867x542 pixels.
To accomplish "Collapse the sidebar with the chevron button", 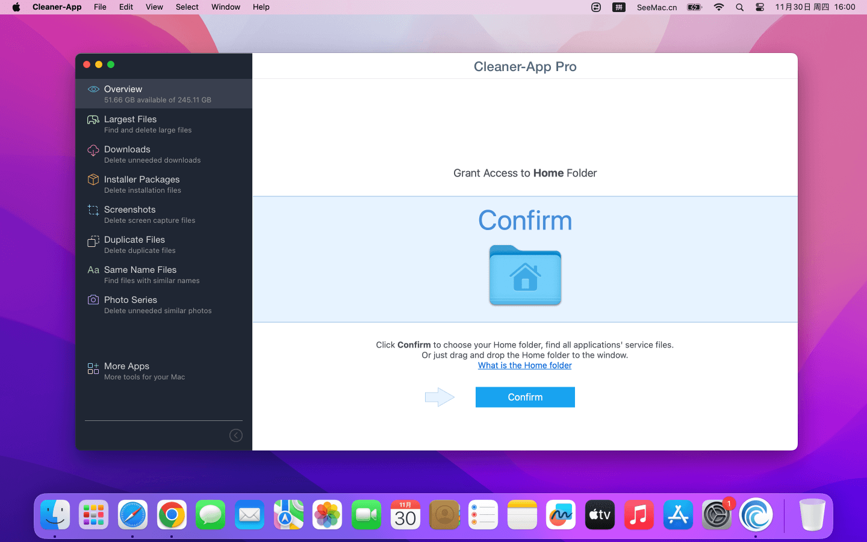I will [236, 435].
